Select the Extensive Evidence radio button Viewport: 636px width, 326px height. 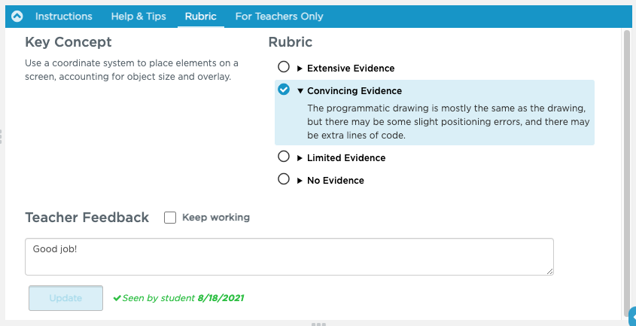(284, 67)
